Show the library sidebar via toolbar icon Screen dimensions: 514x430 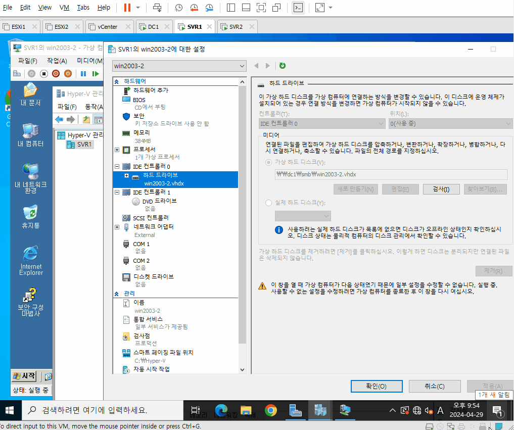coord(231,8)
